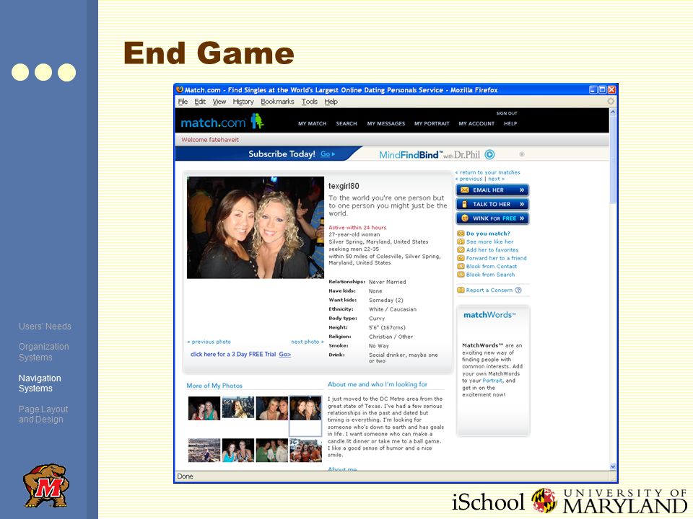693x519 pixels.
Task: Select Users' Needs in slide sidebar
Action: pyautogui.click(x=45, y=326)
